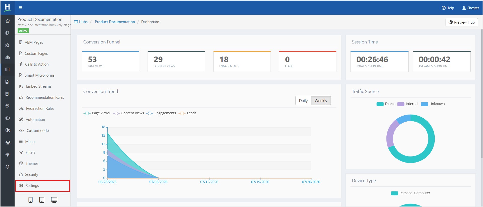Switch trend chart to Daily view
This screenshot has width=483, height=207.
coord(303,101)
